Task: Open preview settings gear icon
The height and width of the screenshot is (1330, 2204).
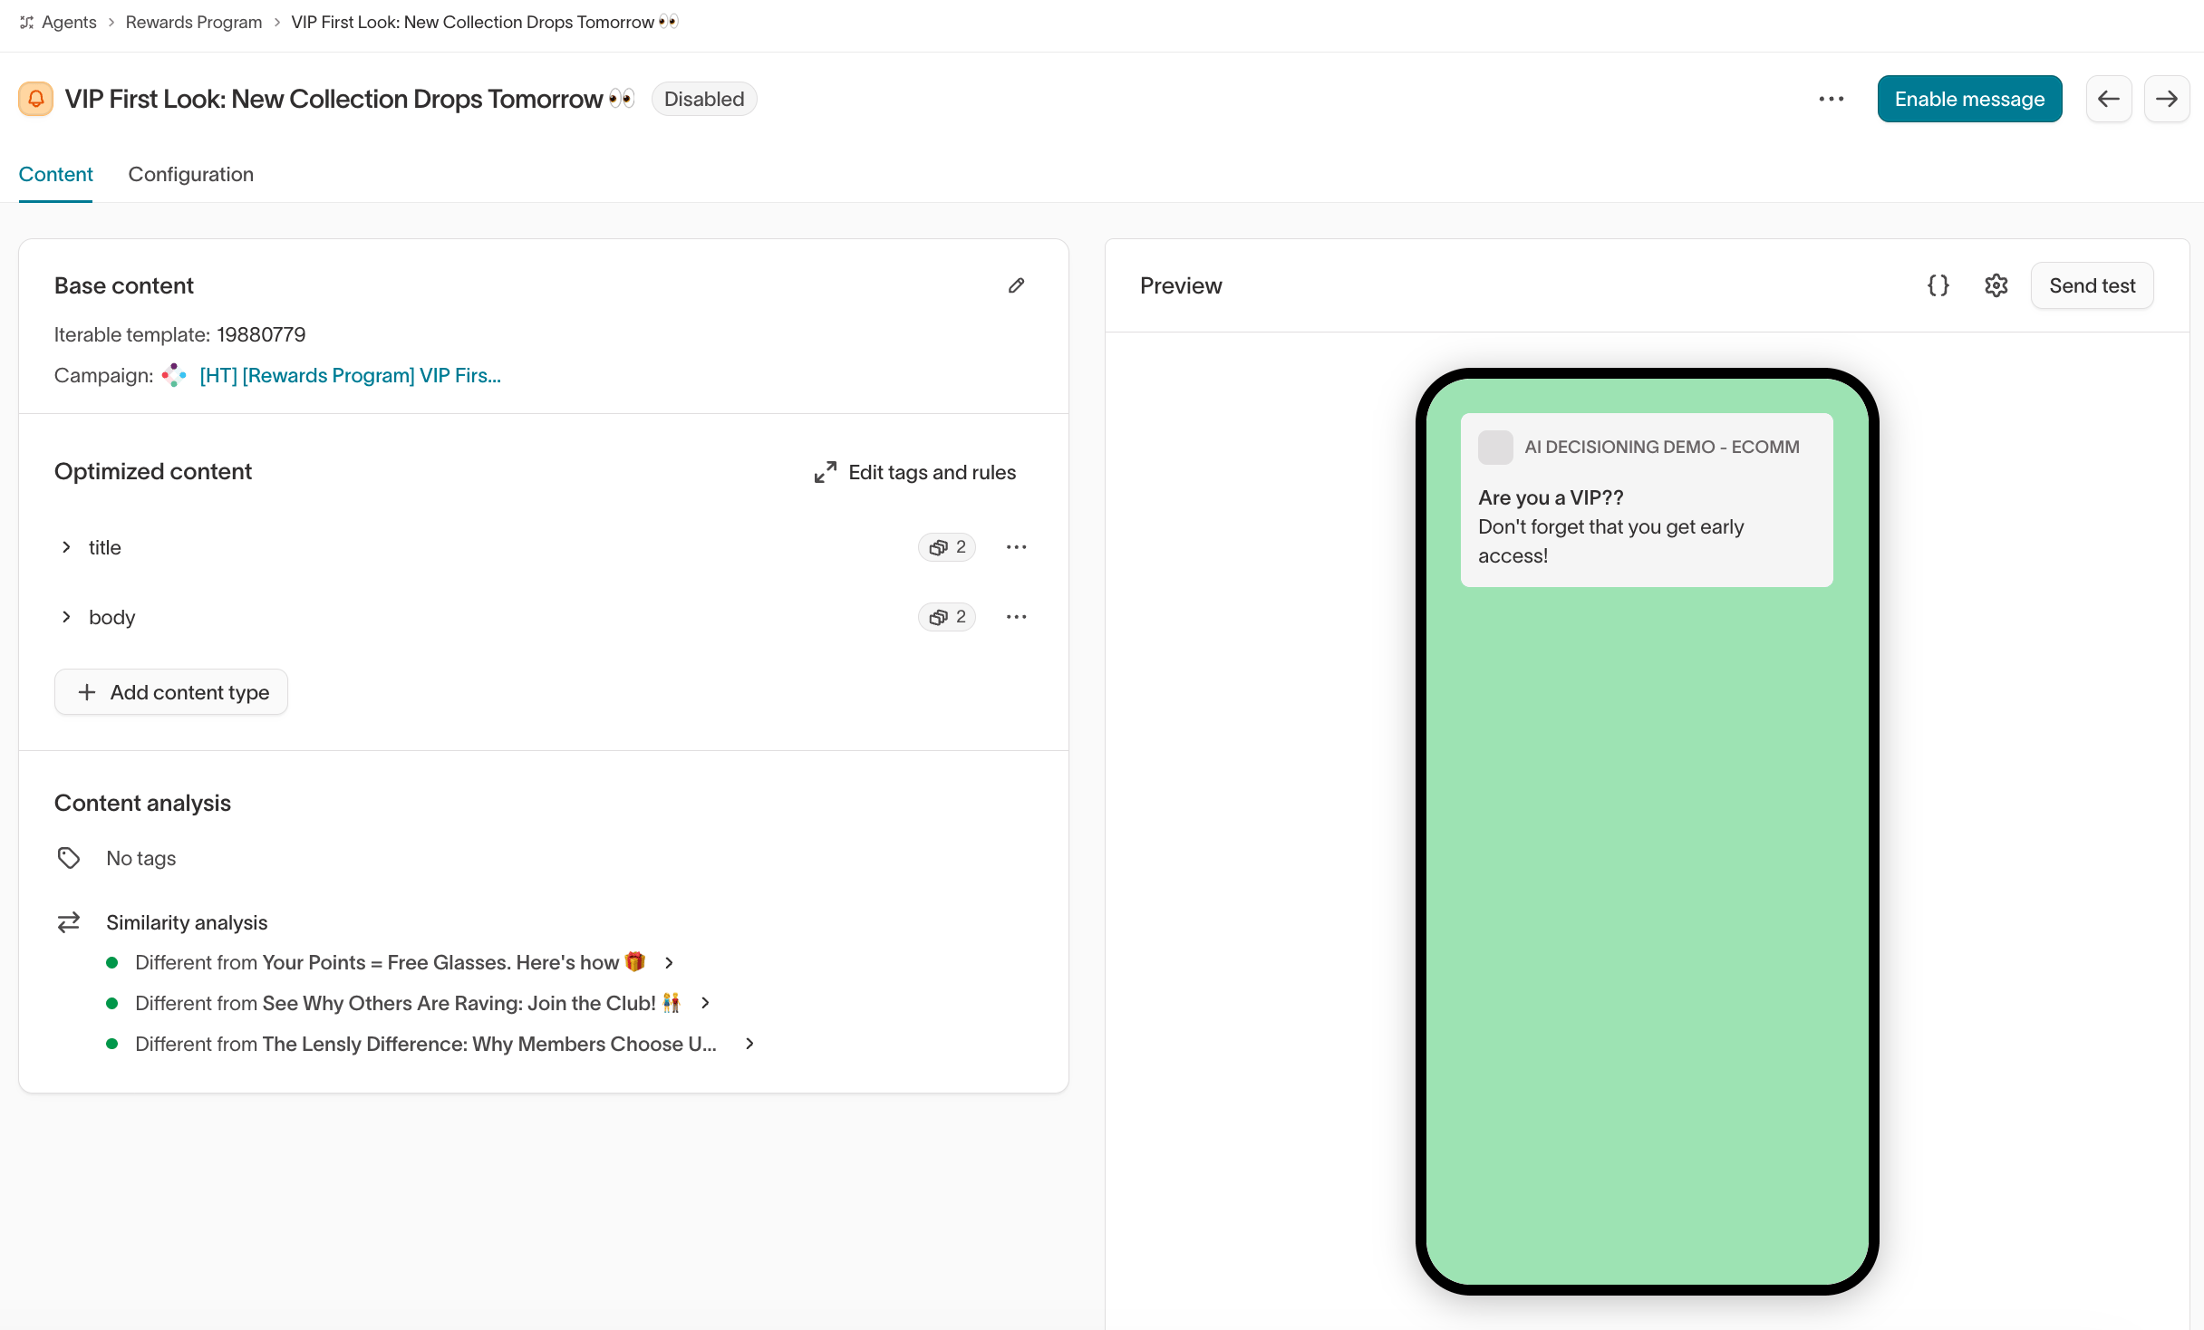Action: (1996, 285)
